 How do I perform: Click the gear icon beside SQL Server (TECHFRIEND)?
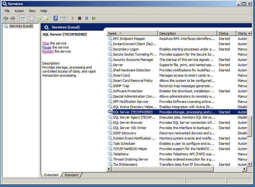pos(110,112)
